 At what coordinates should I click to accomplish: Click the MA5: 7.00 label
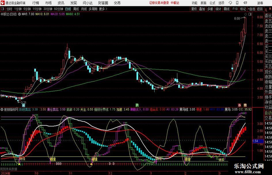(28, 14)
